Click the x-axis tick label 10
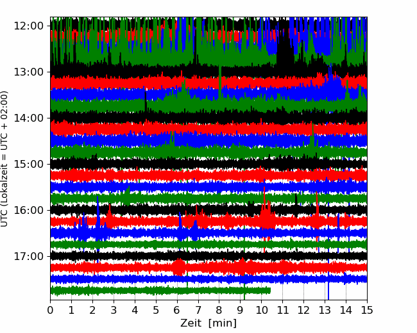Screen dimensions: 417x333 pos(261,310)
